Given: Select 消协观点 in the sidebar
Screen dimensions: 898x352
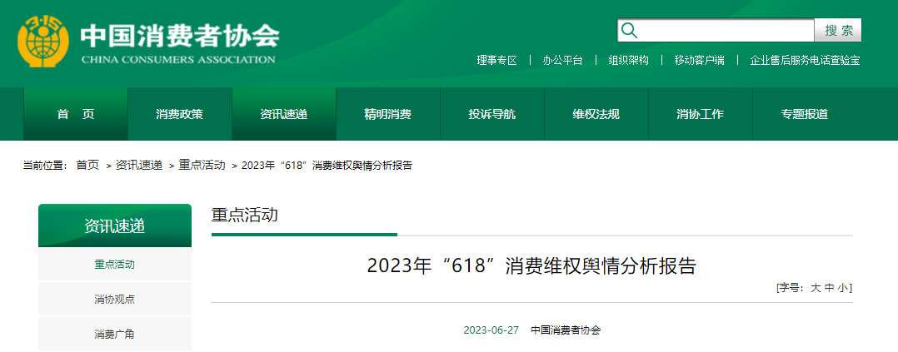Looking at the screenshot, I should pos(115,300).
